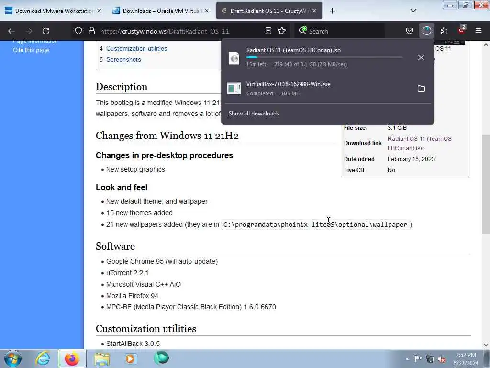
Task: Switch to Downloads – Oracle VM VirtualBox tab
Action: pyautogui.click(x=162, y=11)
